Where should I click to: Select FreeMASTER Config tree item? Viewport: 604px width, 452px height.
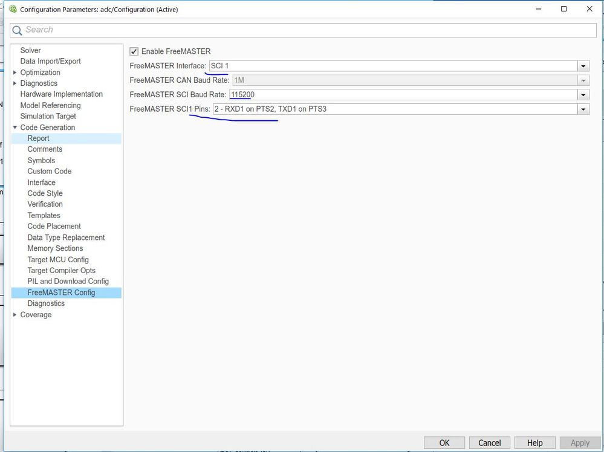(x=67, y=292)
